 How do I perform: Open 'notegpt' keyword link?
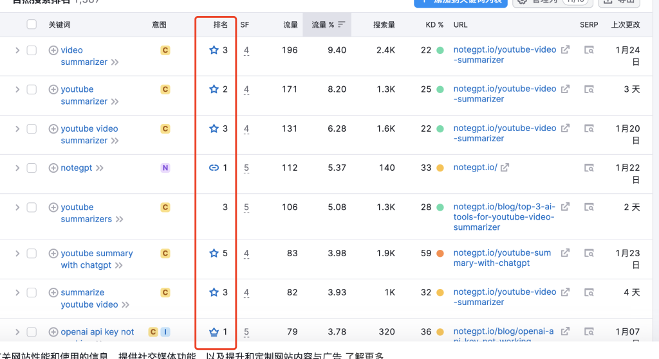77,168
